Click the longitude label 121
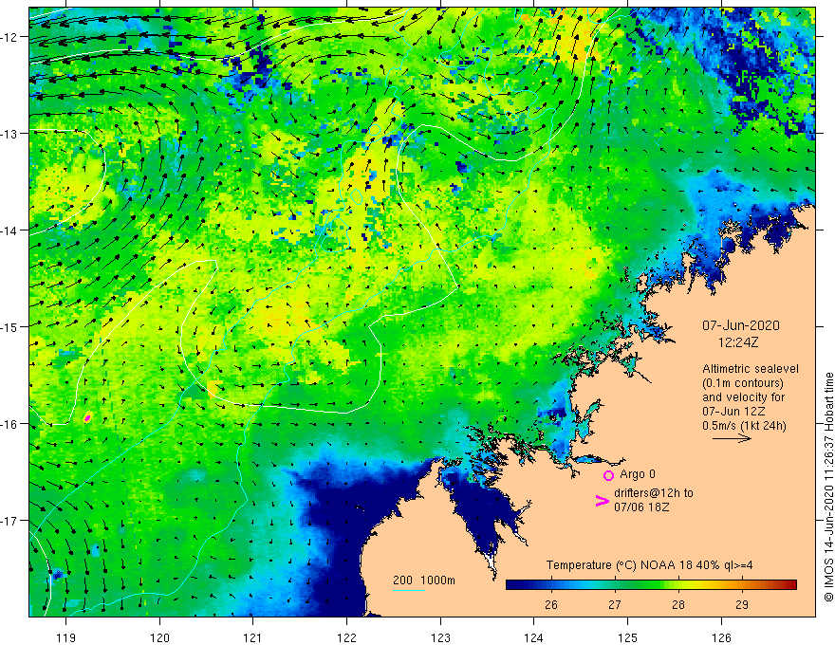This screenshot has width=835, height=645. [253, 637]
